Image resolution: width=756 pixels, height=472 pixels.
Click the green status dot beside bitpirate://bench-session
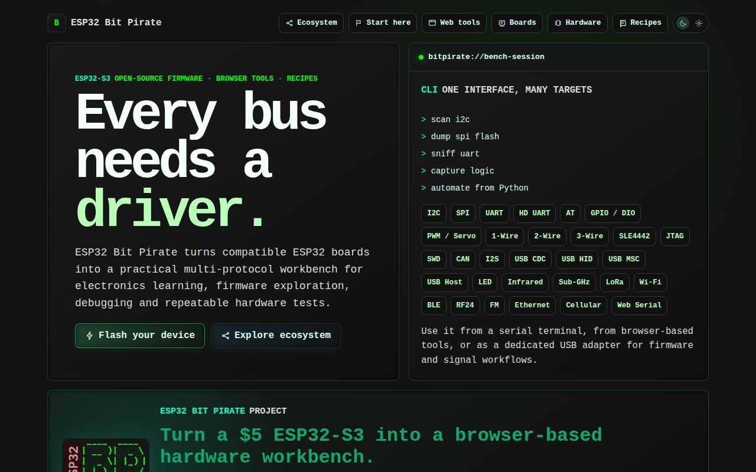421,57
